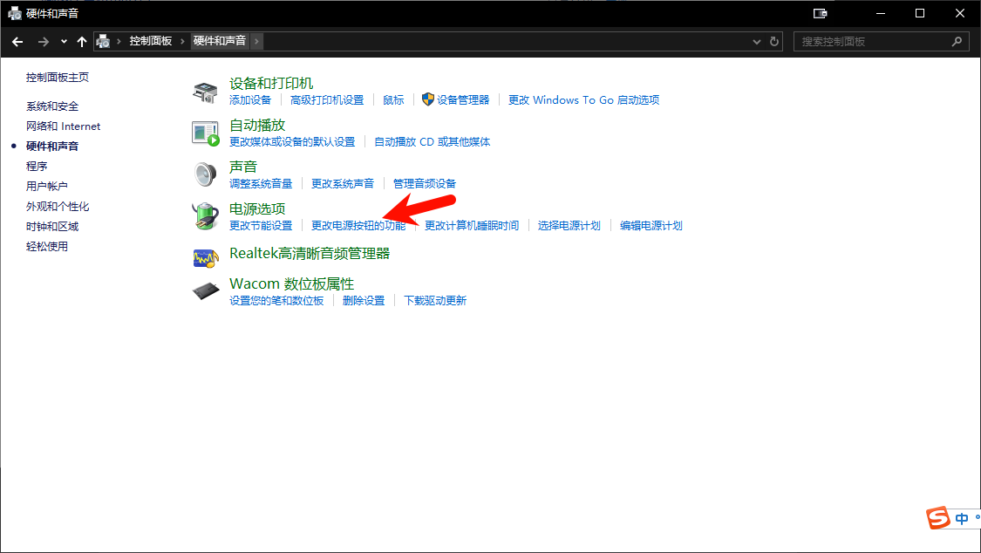Click the address bar control panel icon
Viewport: 981px width, 553px height.
coord(103,42)
